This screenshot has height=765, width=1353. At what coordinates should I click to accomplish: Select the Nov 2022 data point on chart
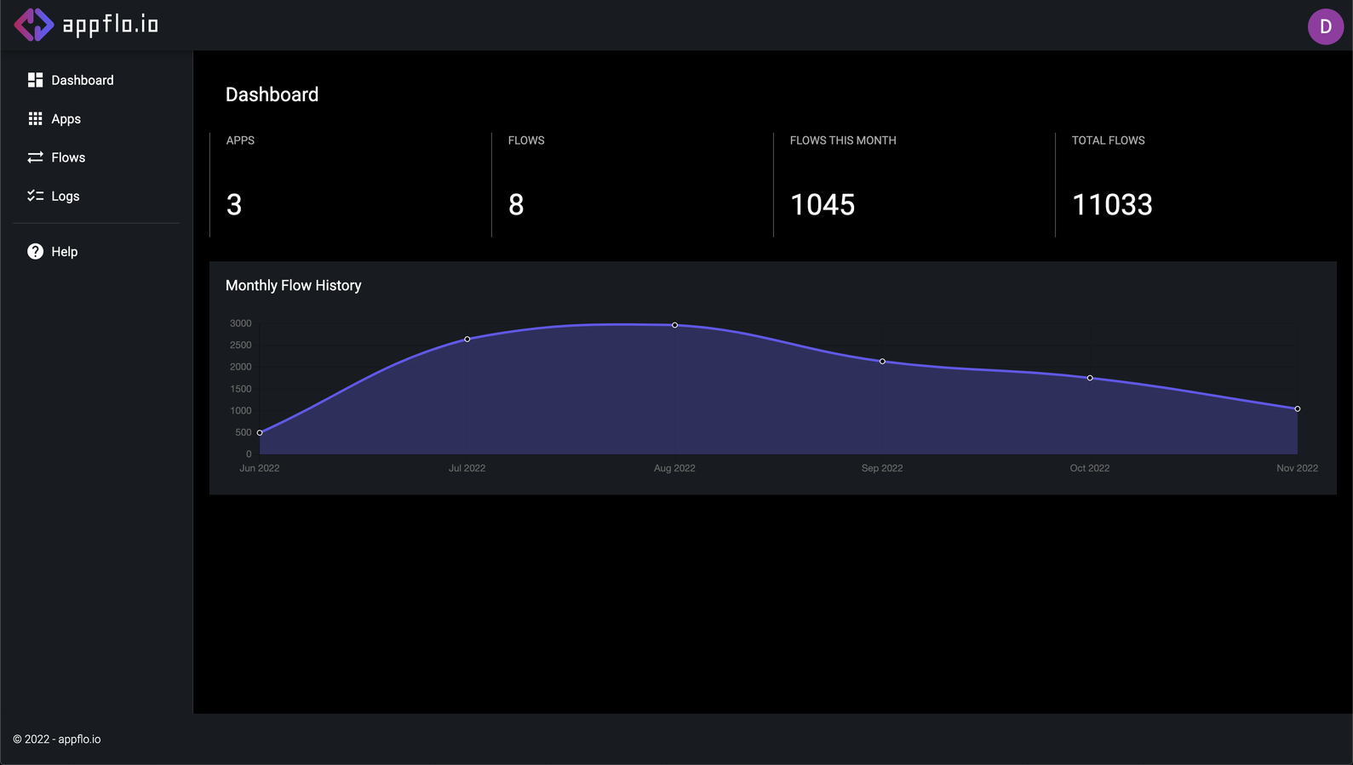[1298, 409]
